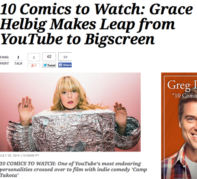Click the Twitter Tweet button
197x179 pixels.
click(x=49, y=65)
